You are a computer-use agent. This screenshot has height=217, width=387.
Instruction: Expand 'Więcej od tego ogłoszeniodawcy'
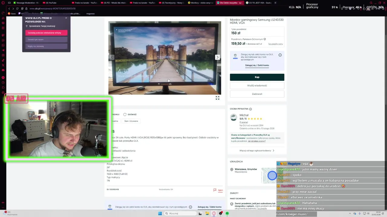pos(257,150)
